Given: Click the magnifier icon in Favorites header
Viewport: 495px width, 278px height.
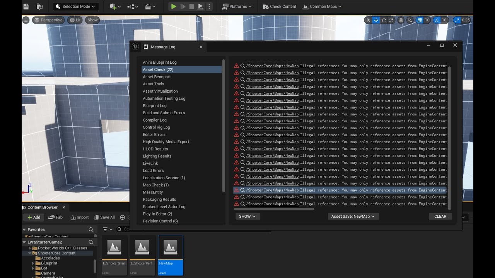Looking at the screenshot, I should point(91,229).
